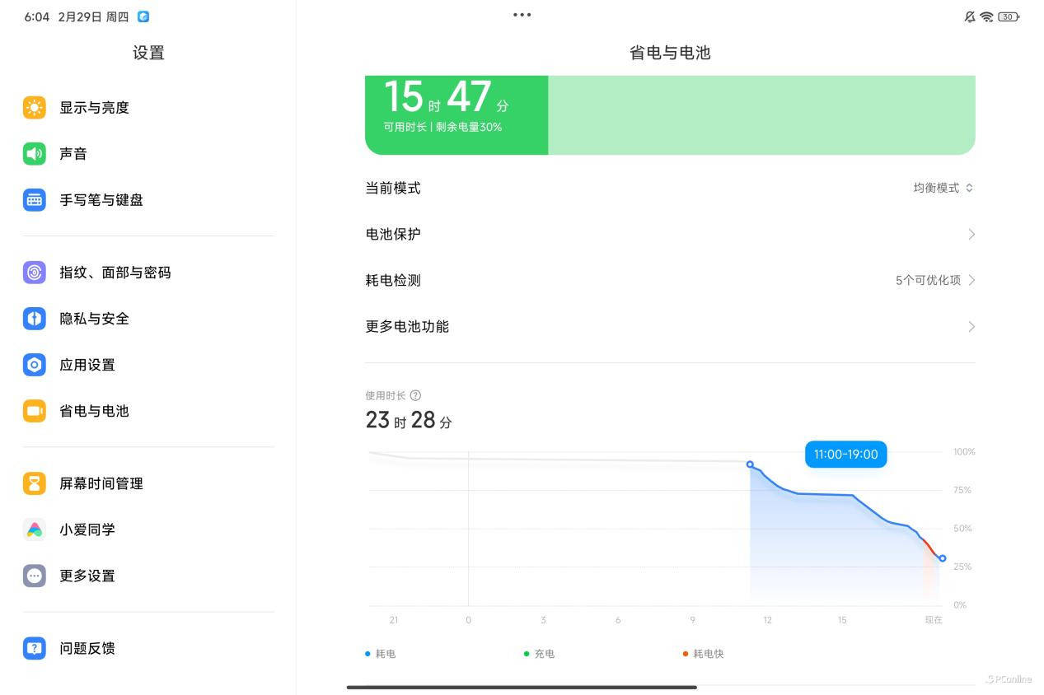Open Screen Time hourglass icon
Viewport: 1044px width, 695px height.
click(x=35, y=483)
